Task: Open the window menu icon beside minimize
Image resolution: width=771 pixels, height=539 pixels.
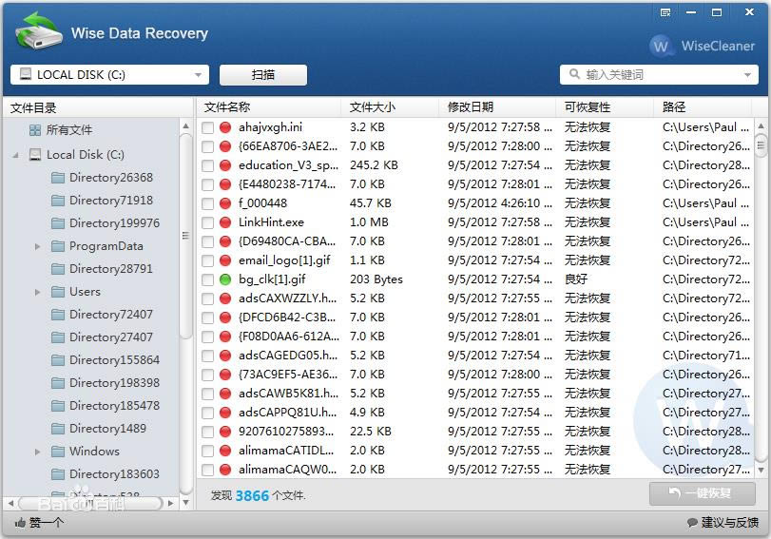Action: pos(665,12)
